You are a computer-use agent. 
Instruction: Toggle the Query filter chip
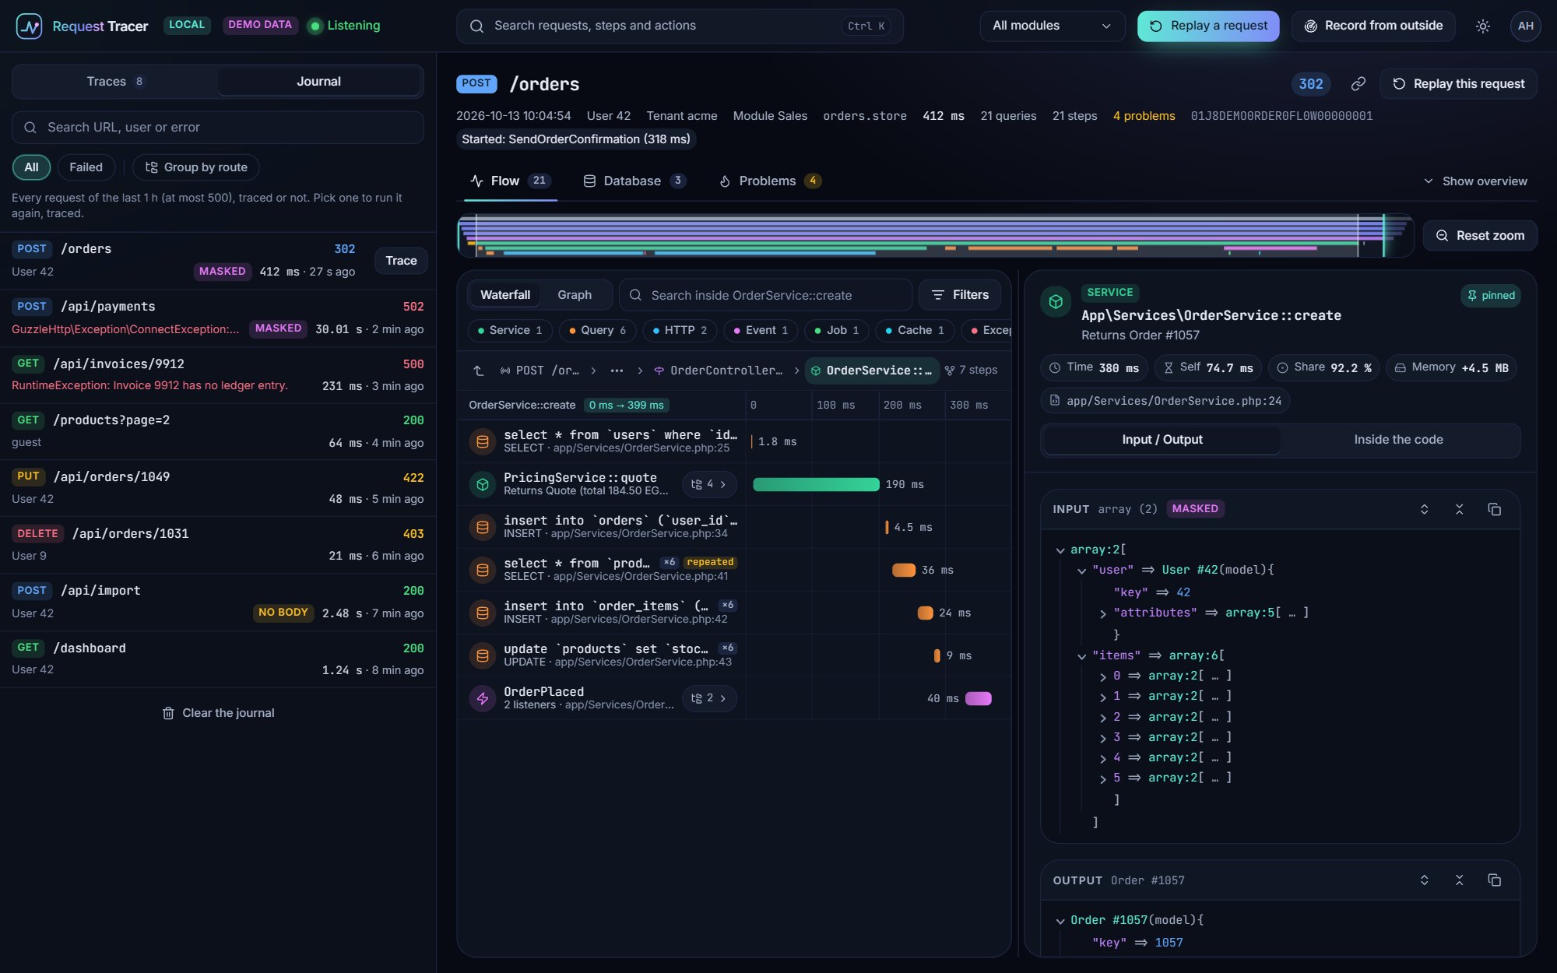tap(597, 330)
